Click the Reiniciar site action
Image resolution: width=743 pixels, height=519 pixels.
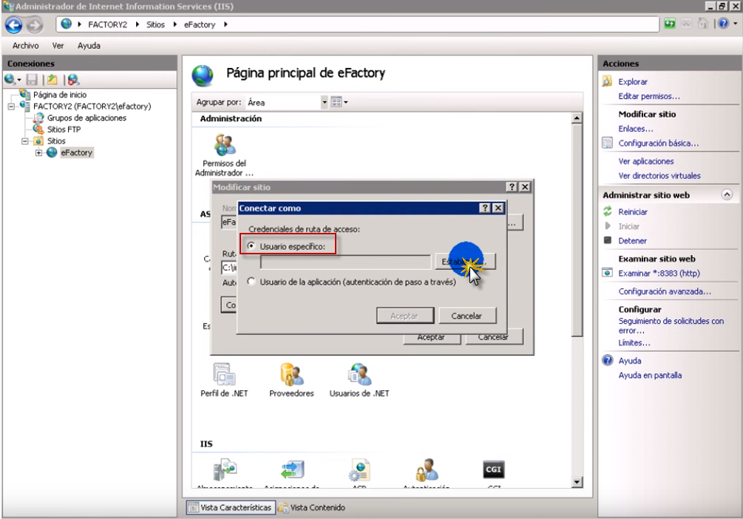pyautogui.click(x=632, y=212)
